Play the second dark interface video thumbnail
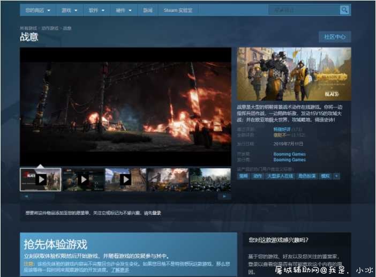 click(83, 179)
